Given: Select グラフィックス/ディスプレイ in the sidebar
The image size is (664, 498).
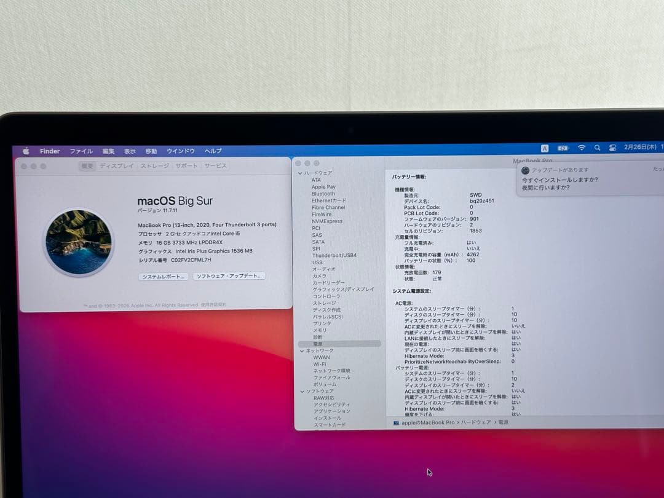Looking at the screenshot, I should pos(344,290).
